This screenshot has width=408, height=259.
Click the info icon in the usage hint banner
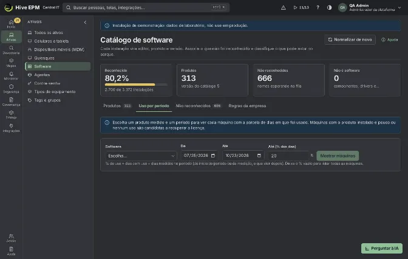point(107,122)
